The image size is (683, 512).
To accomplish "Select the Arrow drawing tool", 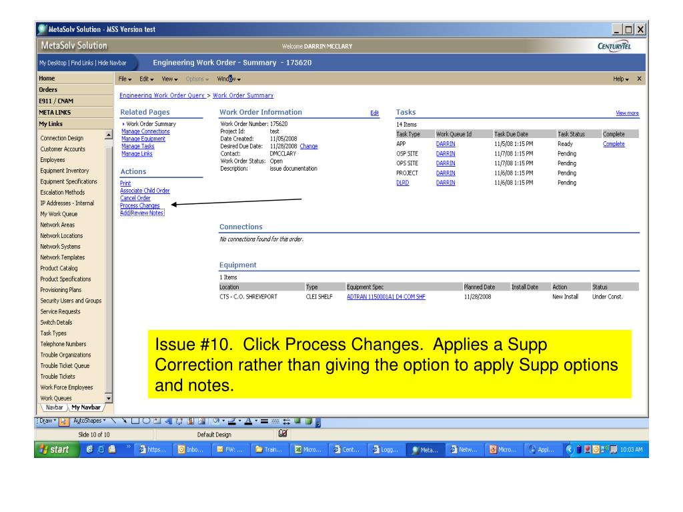I will coord(124,421).
